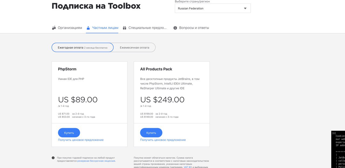This screenshot has width=345, height=168.
Task: Click the dropdown arrow for region selector
Action: click(x=245, y=8)
